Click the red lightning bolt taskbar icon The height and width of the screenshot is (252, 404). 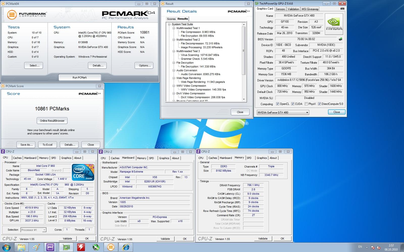point(81,247)
